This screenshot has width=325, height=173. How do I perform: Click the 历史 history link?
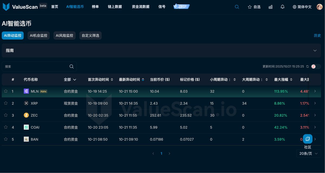click(317, 36)
